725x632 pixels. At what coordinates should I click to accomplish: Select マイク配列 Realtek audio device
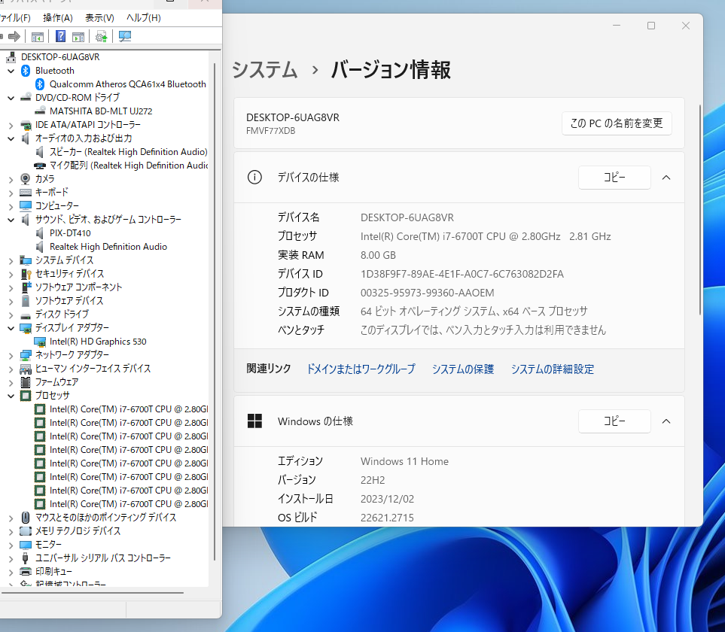pos(129,166)
